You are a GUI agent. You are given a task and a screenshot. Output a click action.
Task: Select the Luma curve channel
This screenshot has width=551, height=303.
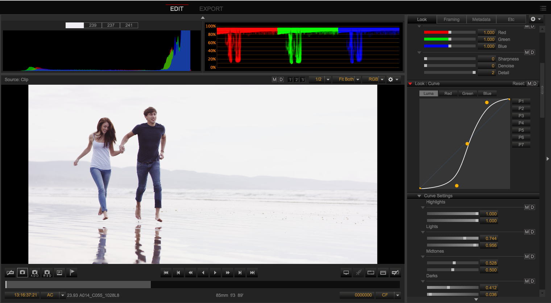[428, 93]
